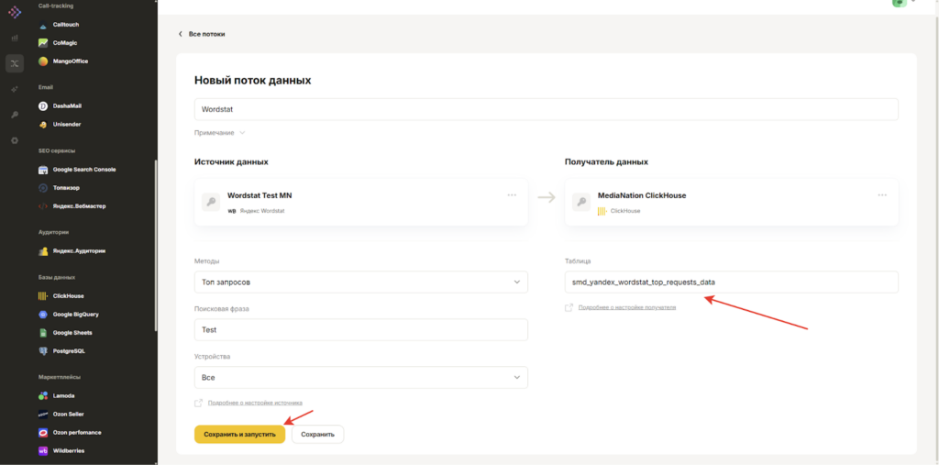
Task: Click the app logo in the sidebar
Action: (x=15, y=11)
